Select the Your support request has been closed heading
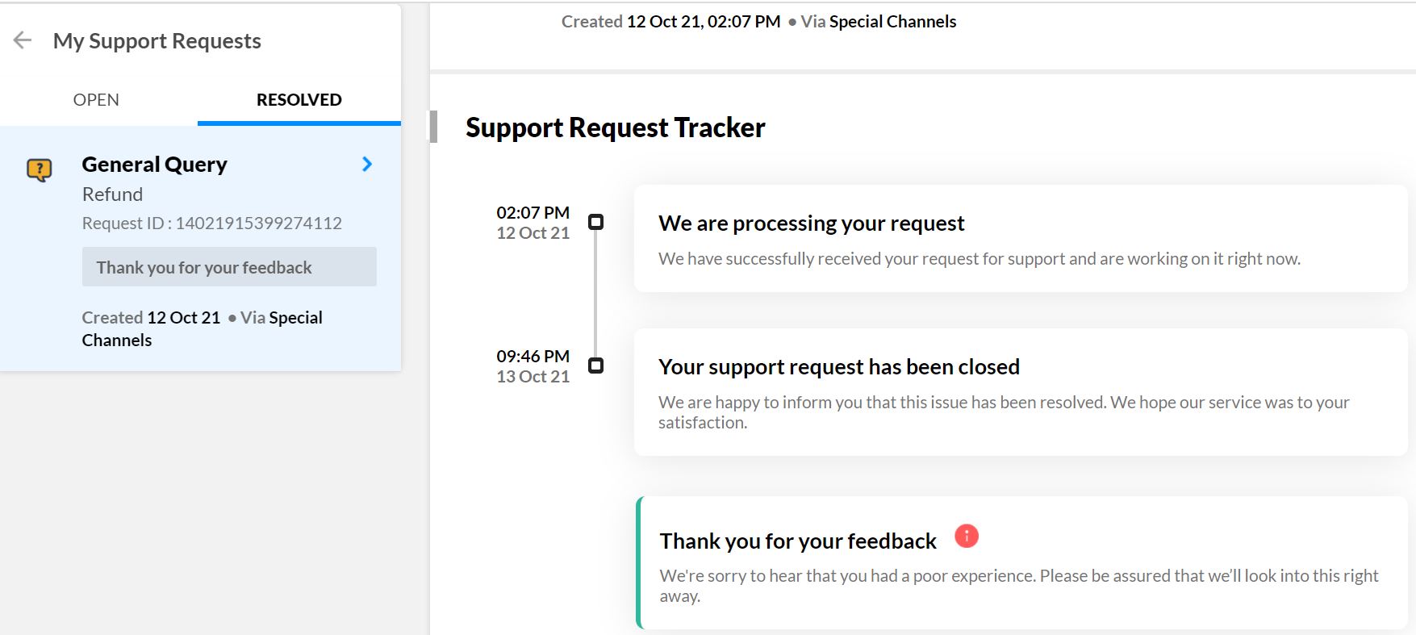Image resolution: width=1416 pixels, height=635 pixels. point(838,367)
